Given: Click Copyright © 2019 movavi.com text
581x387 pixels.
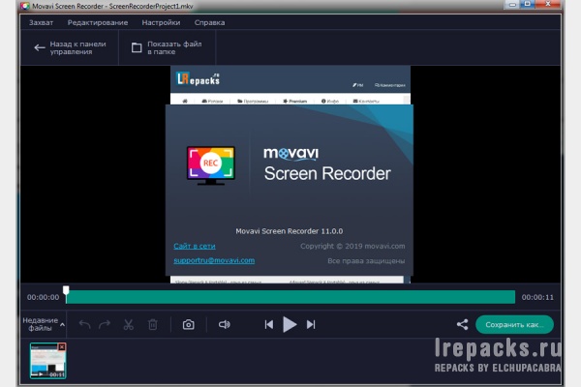Looking at the screenshot, I should point(352,246).
